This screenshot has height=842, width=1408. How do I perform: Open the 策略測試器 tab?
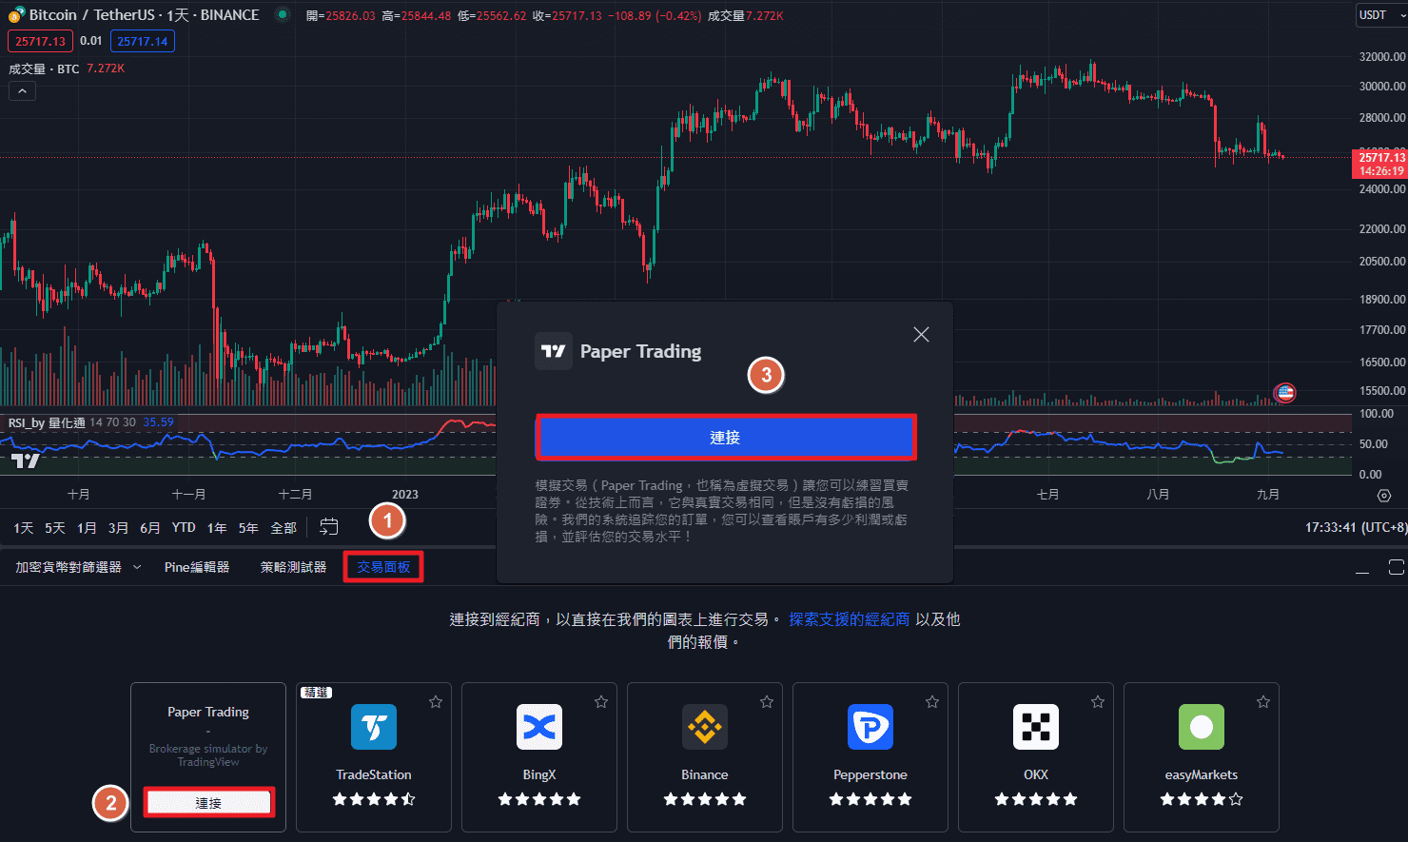tap(293, 567)
